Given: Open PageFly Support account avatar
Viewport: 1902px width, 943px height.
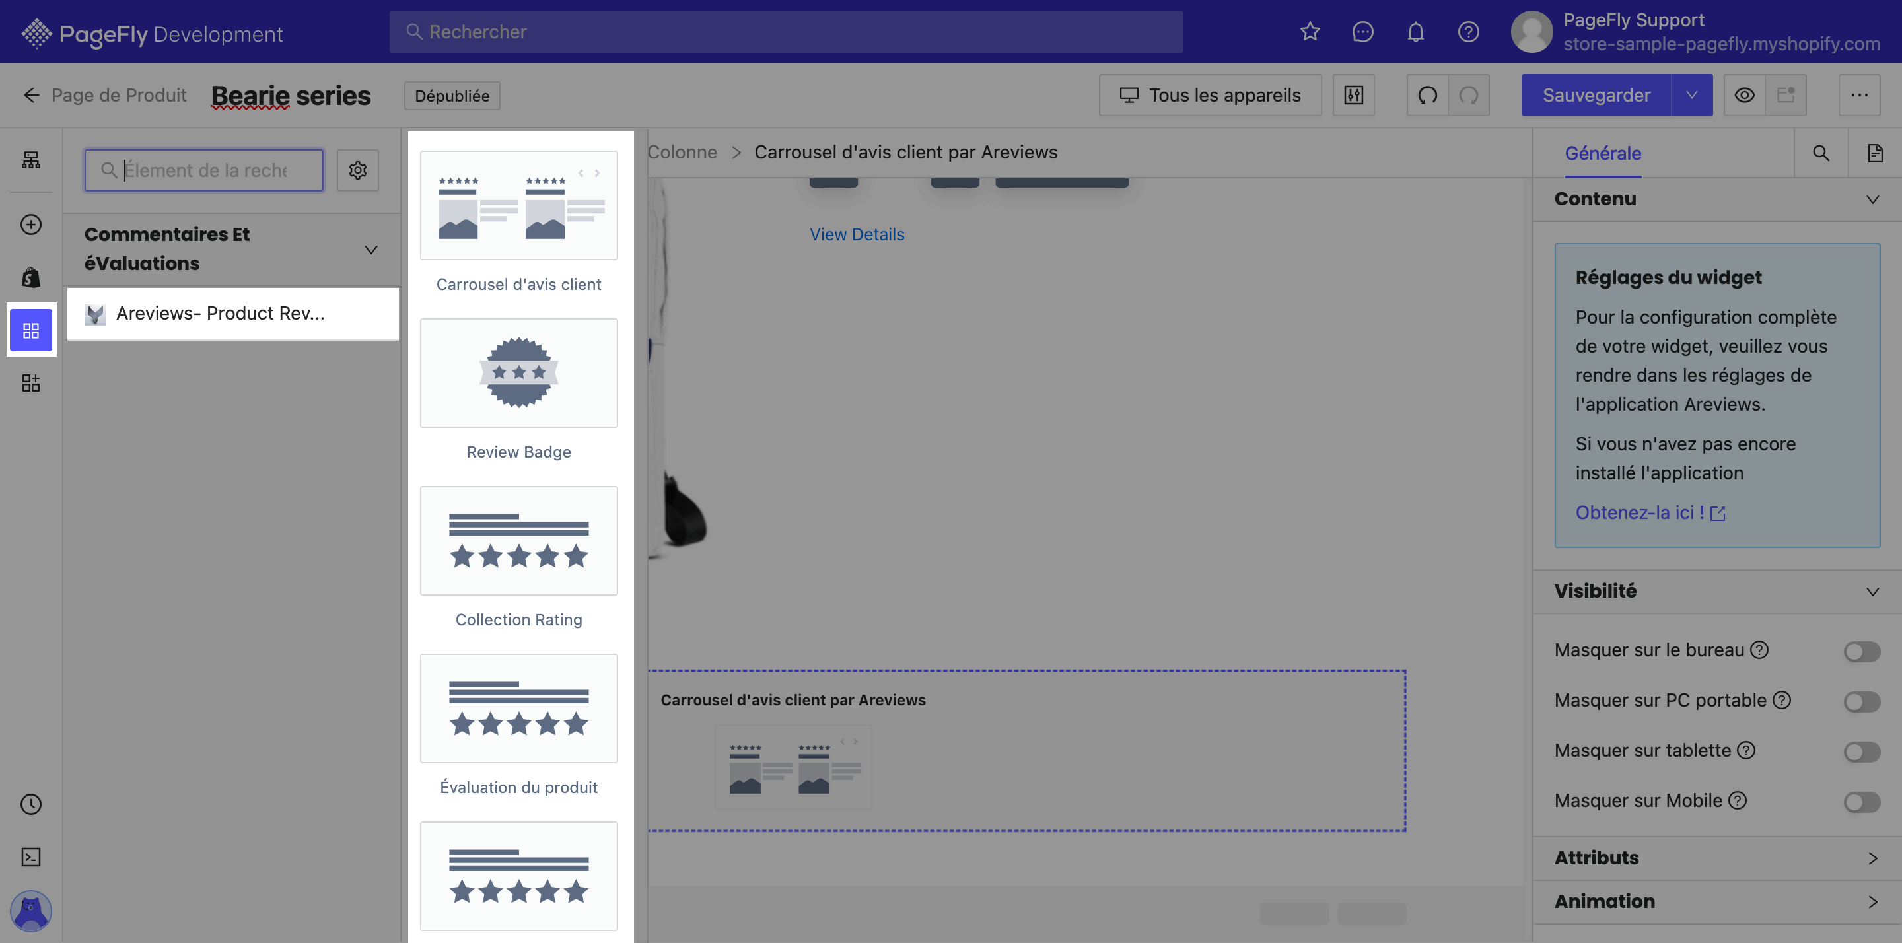Looking at the screenshot, I should [1532, 32].
